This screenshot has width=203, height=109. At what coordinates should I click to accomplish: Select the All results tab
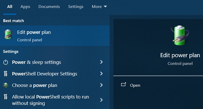(10, 7)
